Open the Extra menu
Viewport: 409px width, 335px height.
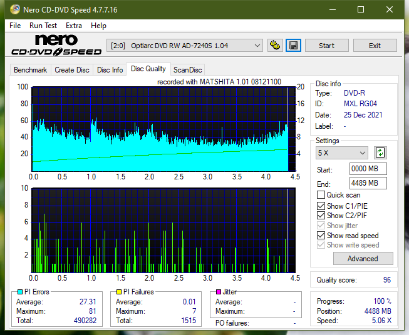74,26
